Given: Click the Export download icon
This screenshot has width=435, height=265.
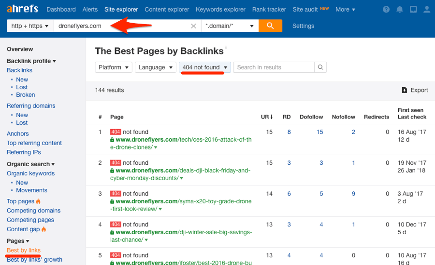Looking at the screenshot, I should [x=404, y=90].
